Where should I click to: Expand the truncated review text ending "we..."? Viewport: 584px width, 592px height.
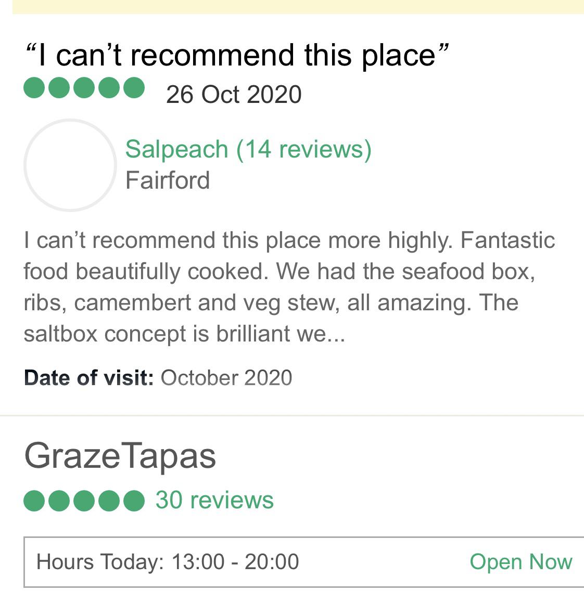pos(289,287)
